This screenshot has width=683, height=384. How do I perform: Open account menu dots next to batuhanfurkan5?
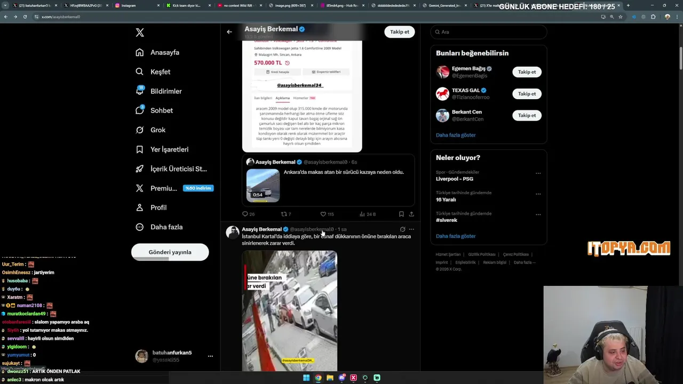210,356
